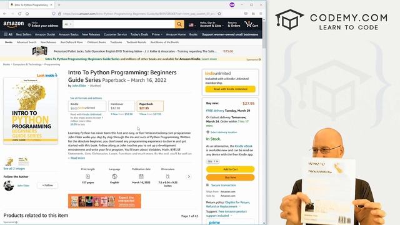Select the Hardcover format option

tap(122, 106)
